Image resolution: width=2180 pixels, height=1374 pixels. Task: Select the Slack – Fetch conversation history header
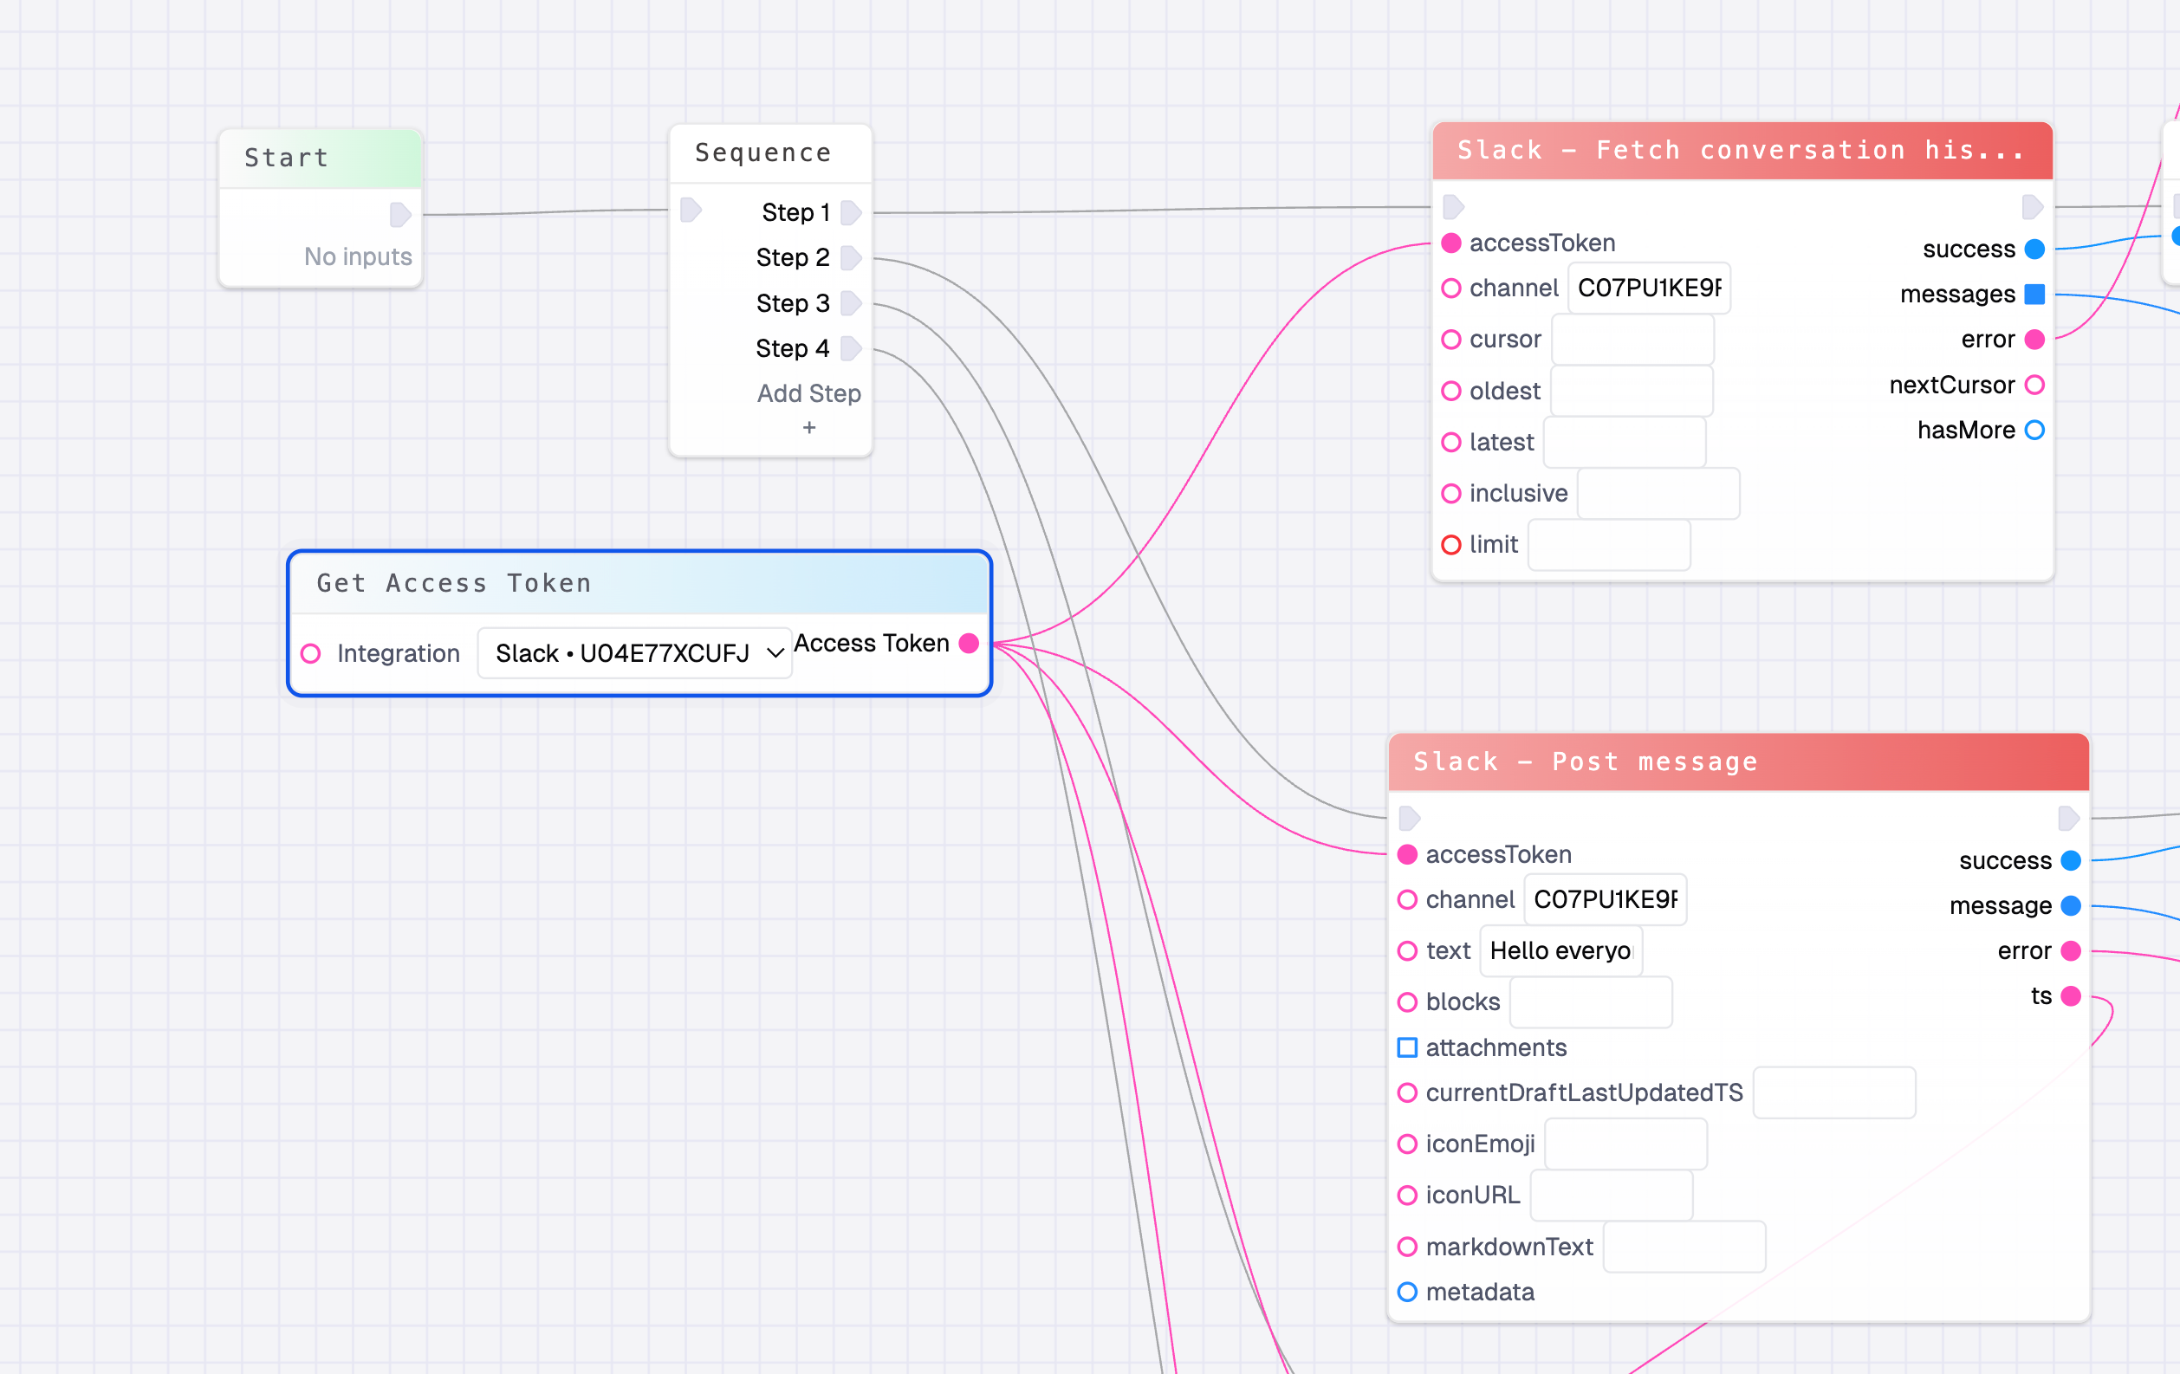pyautogui.click(x=1742, y=151)
